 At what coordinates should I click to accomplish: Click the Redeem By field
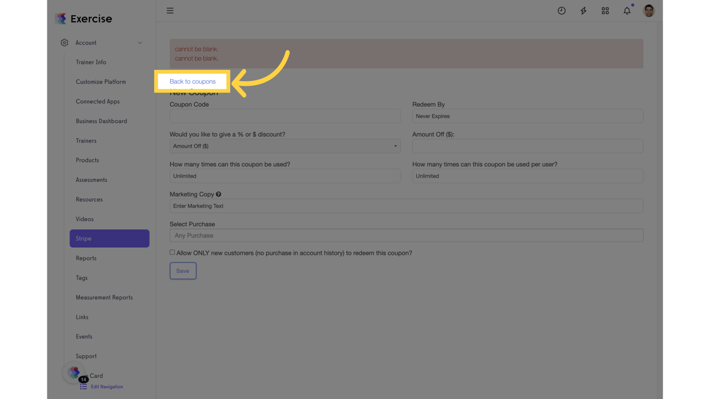click(528, 116)
